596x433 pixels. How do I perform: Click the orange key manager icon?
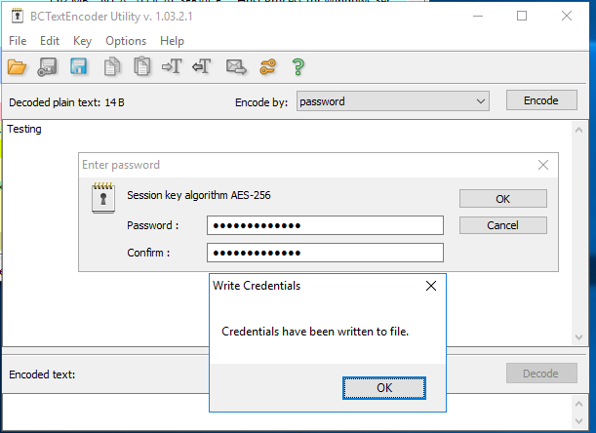click(x=268, y=67)
